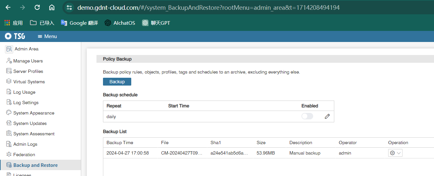Image resolution: width=434 pixels, height=176 pixels.
Task: Open Log Settings in the sidebar
Action: click(x=26, y=102)
